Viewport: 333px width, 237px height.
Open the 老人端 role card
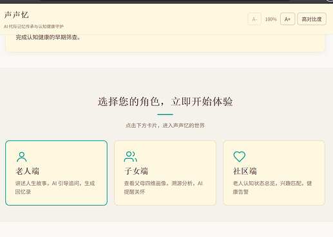point(56,173)
